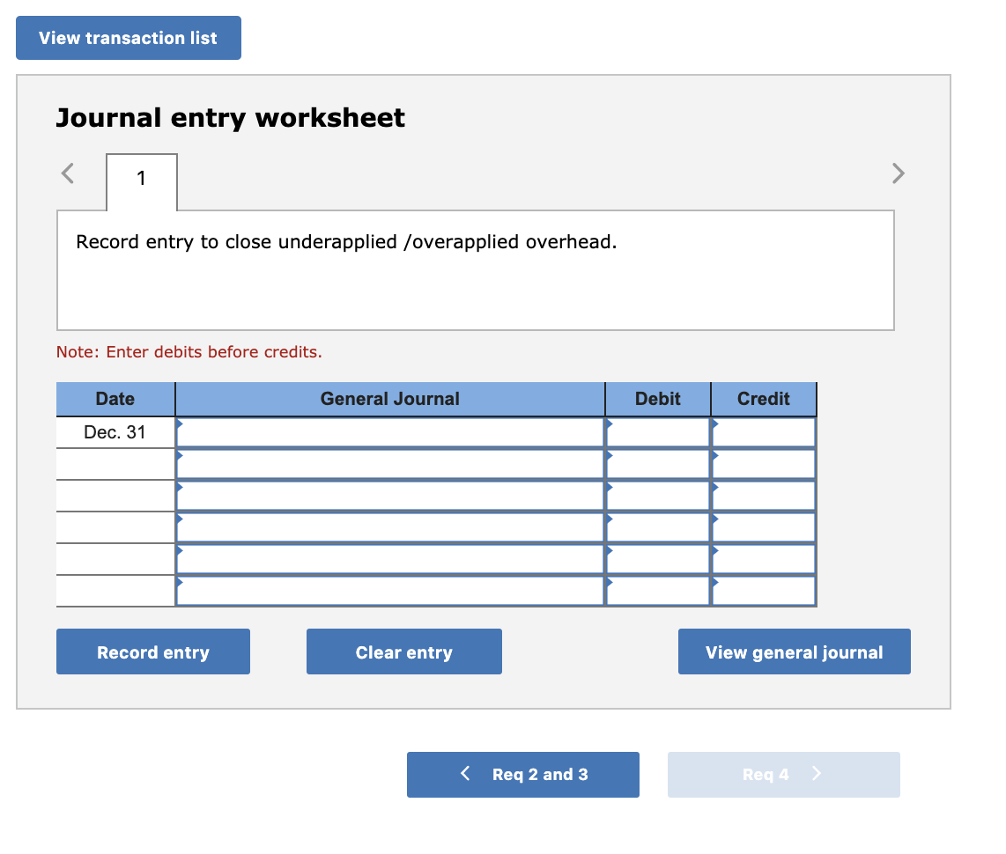Click the sixth row Credit field
This screenshot has height=854, width=1006.
pos(764,591)
